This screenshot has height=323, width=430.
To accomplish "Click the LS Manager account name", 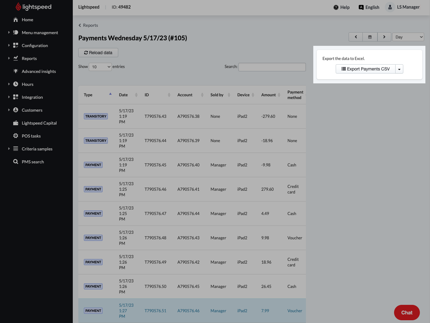I will 408,7.
